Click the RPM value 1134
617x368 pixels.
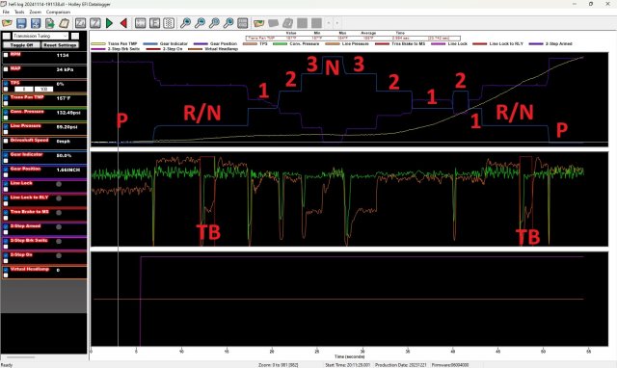coord(63,56)
